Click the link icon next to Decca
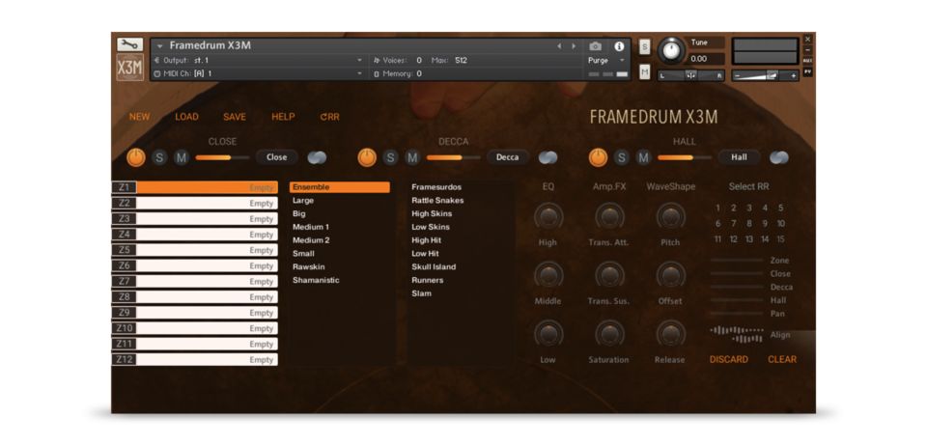Viewport: 927px width, 445px height. [548, 157]
